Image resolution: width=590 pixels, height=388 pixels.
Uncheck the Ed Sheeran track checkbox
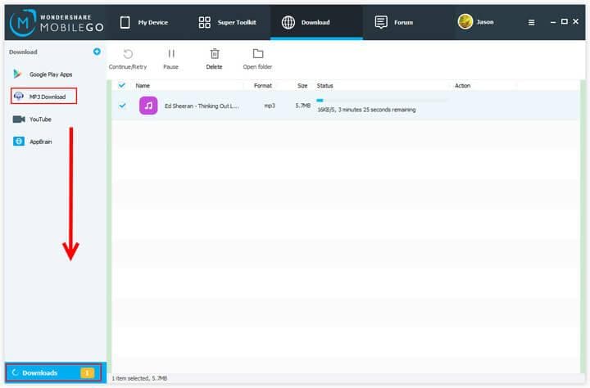point(122,106)
